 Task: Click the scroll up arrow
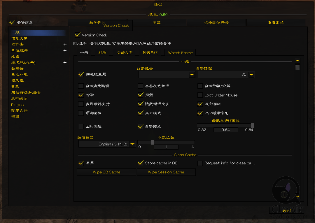297,61
